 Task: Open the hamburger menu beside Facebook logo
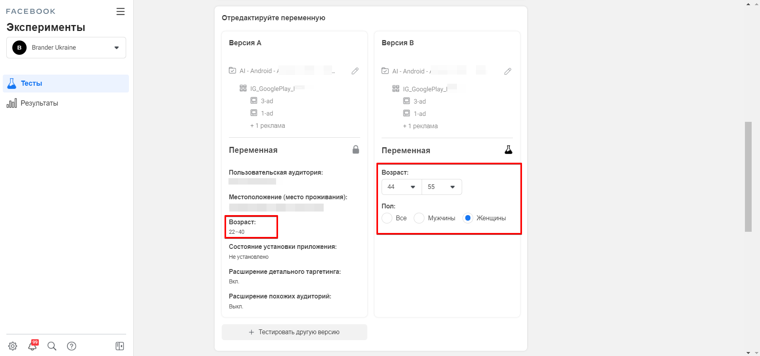click(x=121, y=12)
